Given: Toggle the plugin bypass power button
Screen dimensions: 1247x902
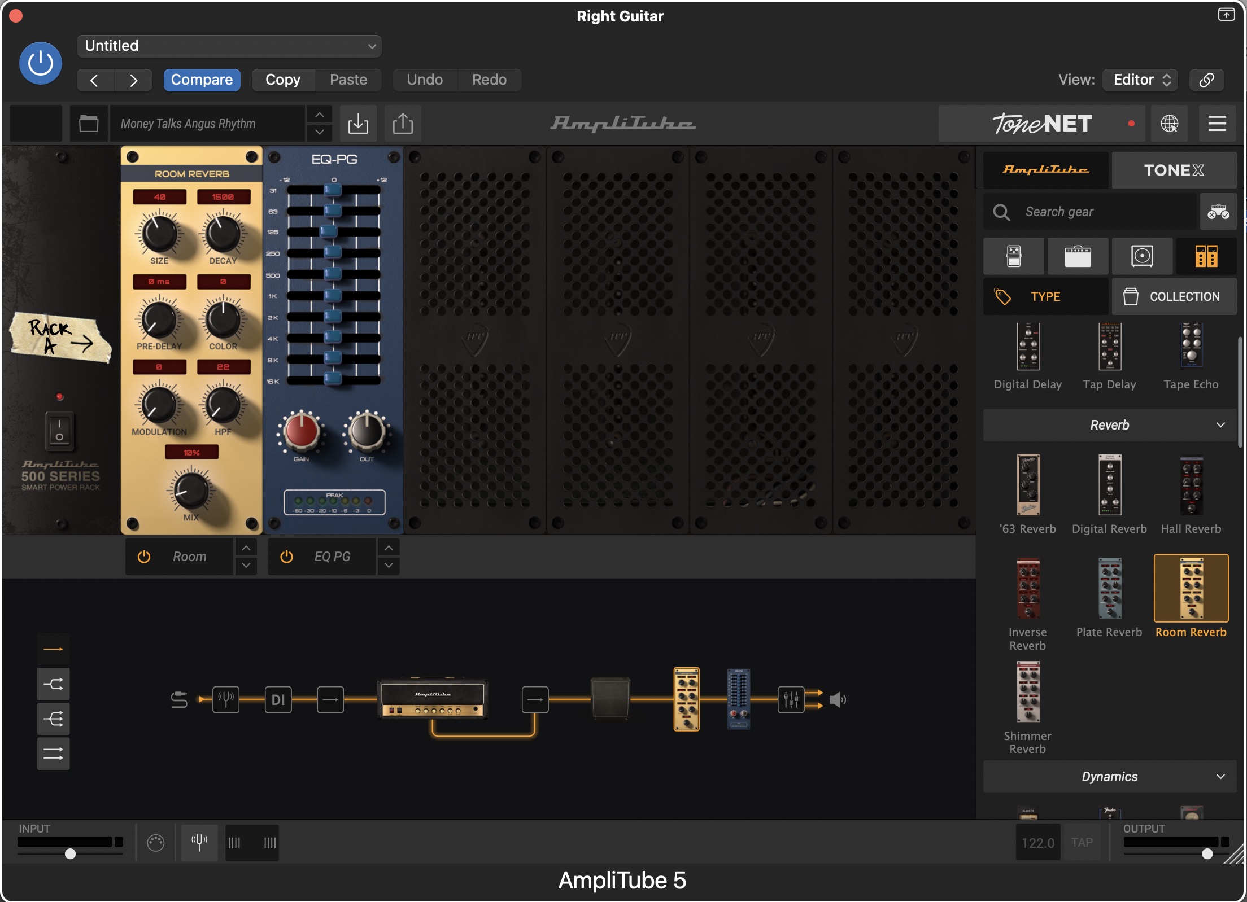Looking at the screenshot, I should click(41, 63).
